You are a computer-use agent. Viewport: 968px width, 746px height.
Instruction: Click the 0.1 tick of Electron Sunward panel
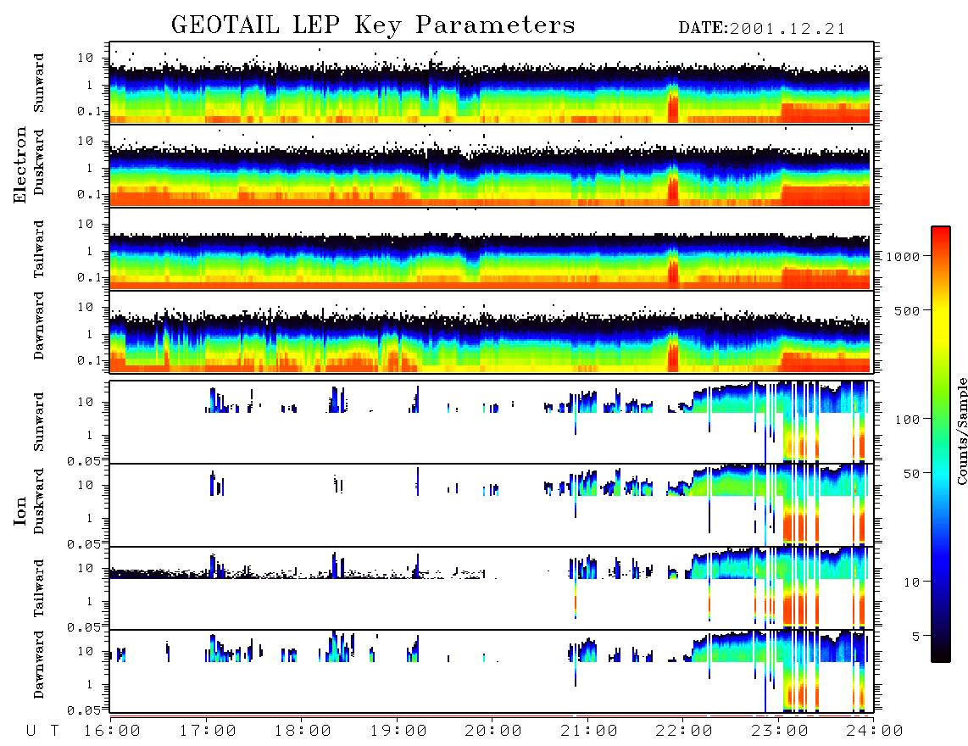(89, 111)
